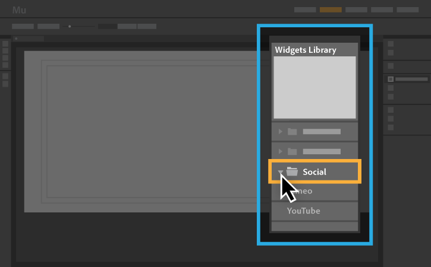Click the first placeholder button in top toolbar
The width and height of the screenshot is (431, 267).
tap(23, 26)
